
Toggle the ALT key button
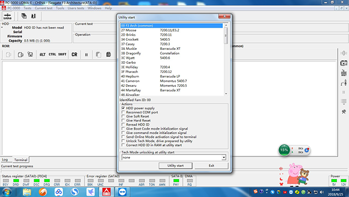click(42, 54)
